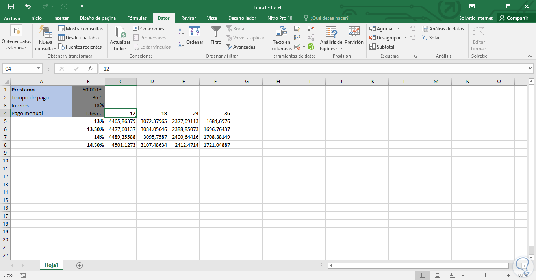Expand the Nueva consulta dropdown
The height and width of the screenshot is (280, 536).
[x=46, y=43]
